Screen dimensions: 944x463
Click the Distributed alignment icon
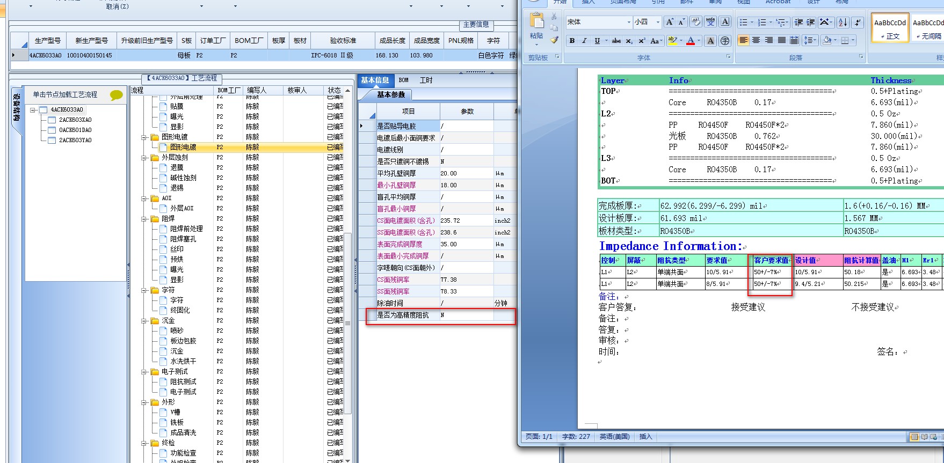click(794, 40)
